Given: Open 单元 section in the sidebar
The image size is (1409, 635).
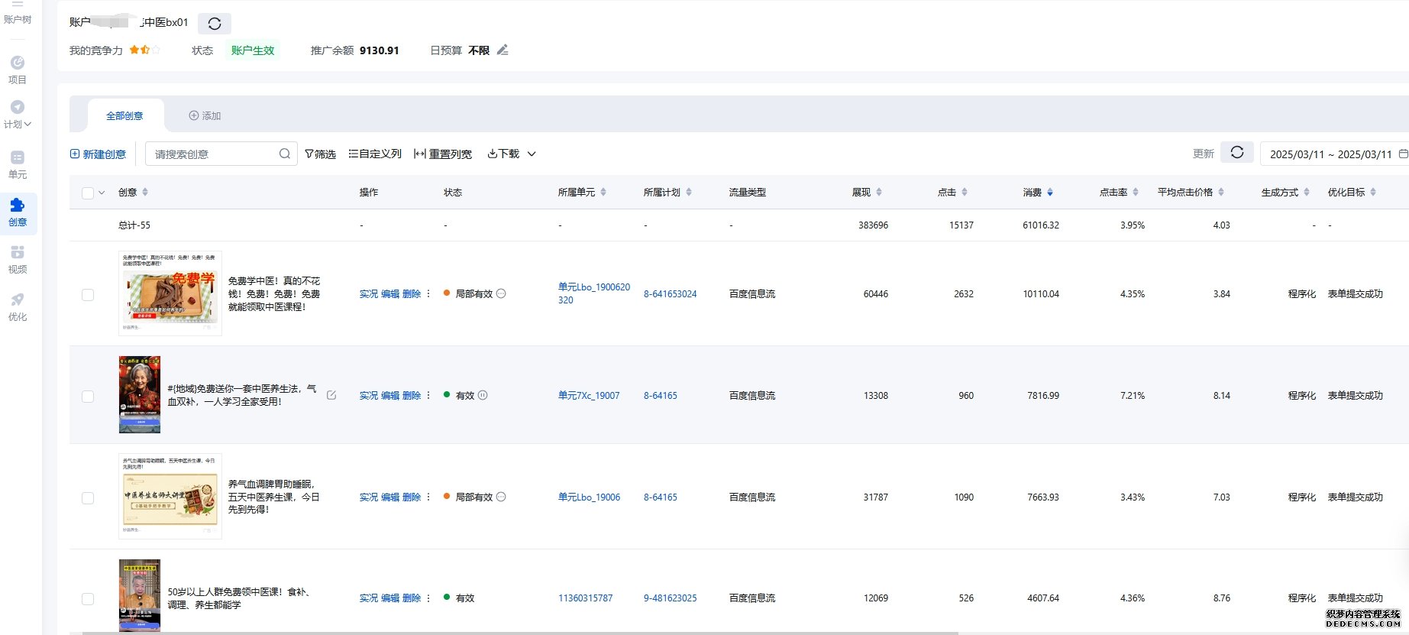Looking at the screenshot, I should coord(17,164).
